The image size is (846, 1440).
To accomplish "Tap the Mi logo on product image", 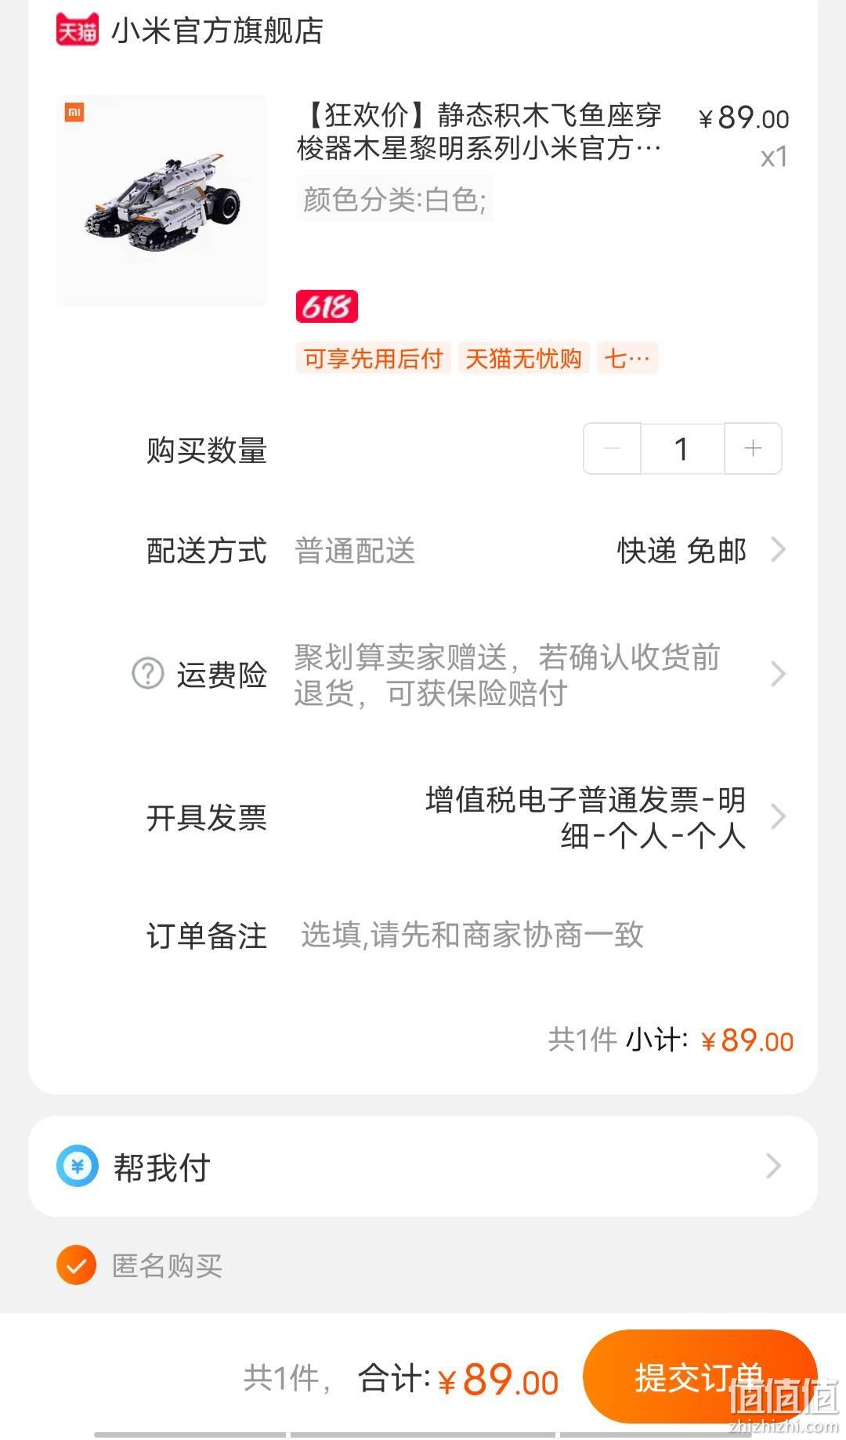I will pos(74,113).
